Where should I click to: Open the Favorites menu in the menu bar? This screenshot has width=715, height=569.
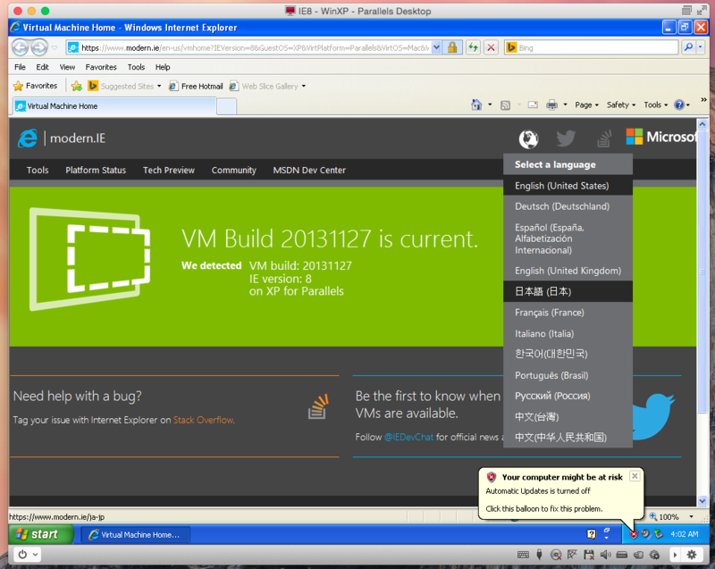[x=101, y=67]
